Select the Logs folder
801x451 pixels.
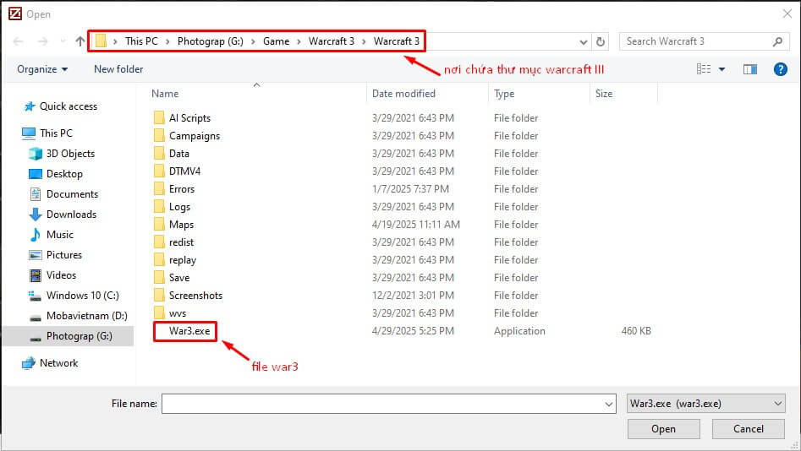click(180, 207)
